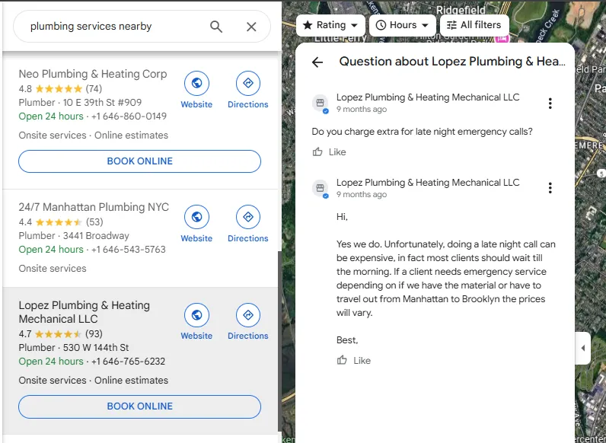Like the late night emergency question
This screenshot has width=606, height=443.
point(330,152)
